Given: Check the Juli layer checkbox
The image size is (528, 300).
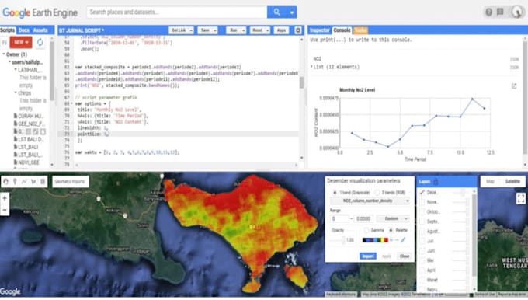Looking at the screenshot, I should point(422,241).
